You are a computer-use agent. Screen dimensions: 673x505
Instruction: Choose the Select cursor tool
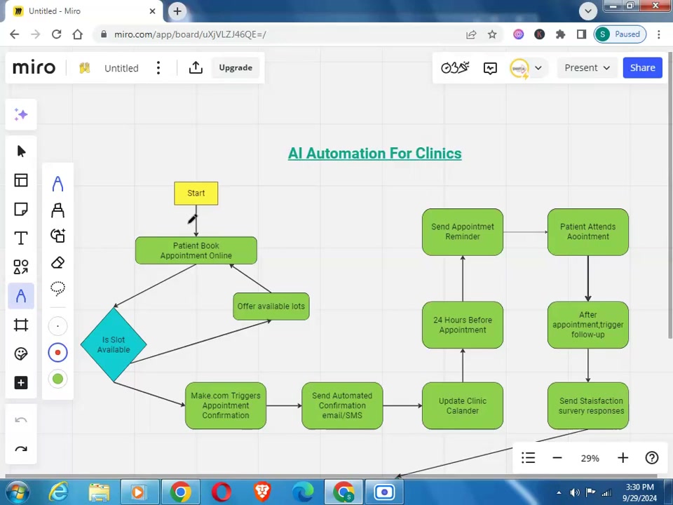(x=21, y=151)
